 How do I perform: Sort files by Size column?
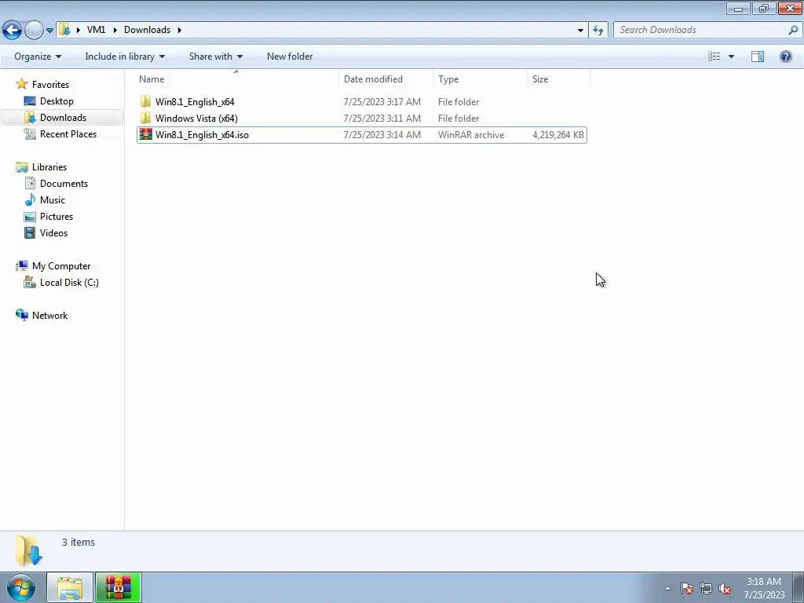click(x=558, y=79)
